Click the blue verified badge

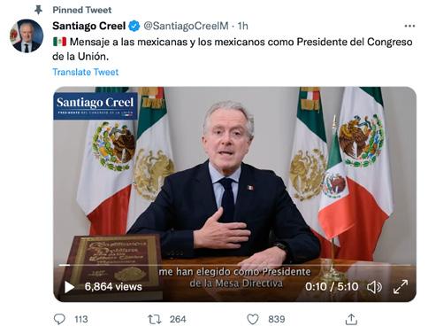coord(134,26)
